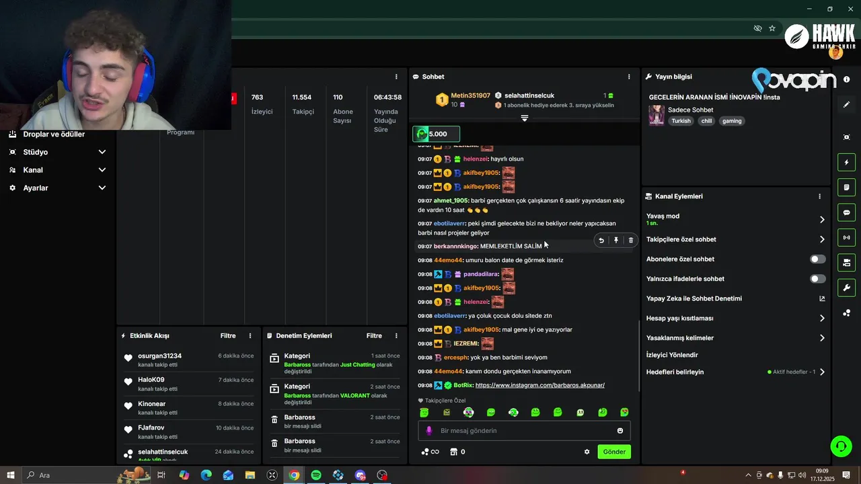Screen dimensions: 861x484
Task: Click the chat panel vertical scrollbar
Action: [639, 356]
